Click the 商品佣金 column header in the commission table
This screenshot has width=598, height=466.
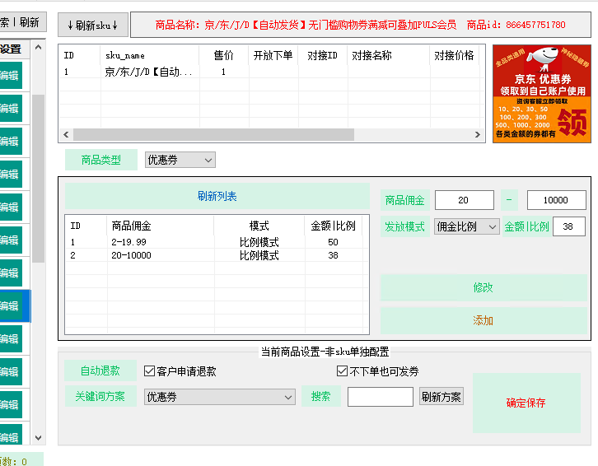pyautogui.click(x=160, y=226)
